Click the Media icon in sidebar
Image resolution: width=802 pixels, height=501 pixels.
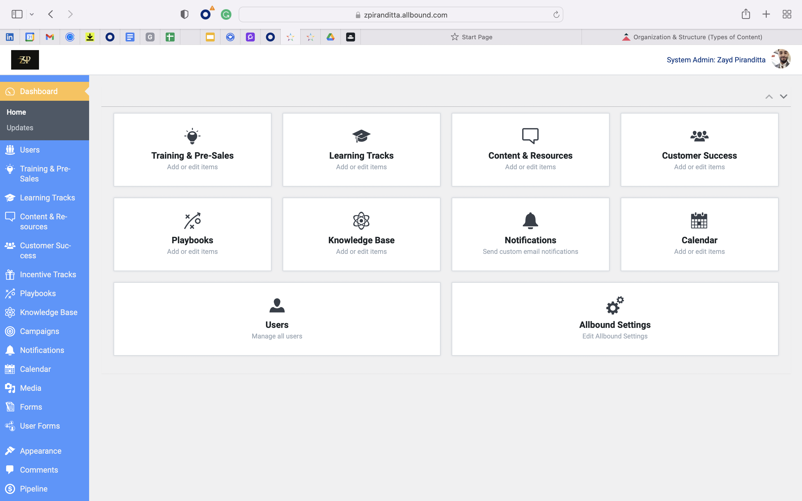[x=10, y=388]
